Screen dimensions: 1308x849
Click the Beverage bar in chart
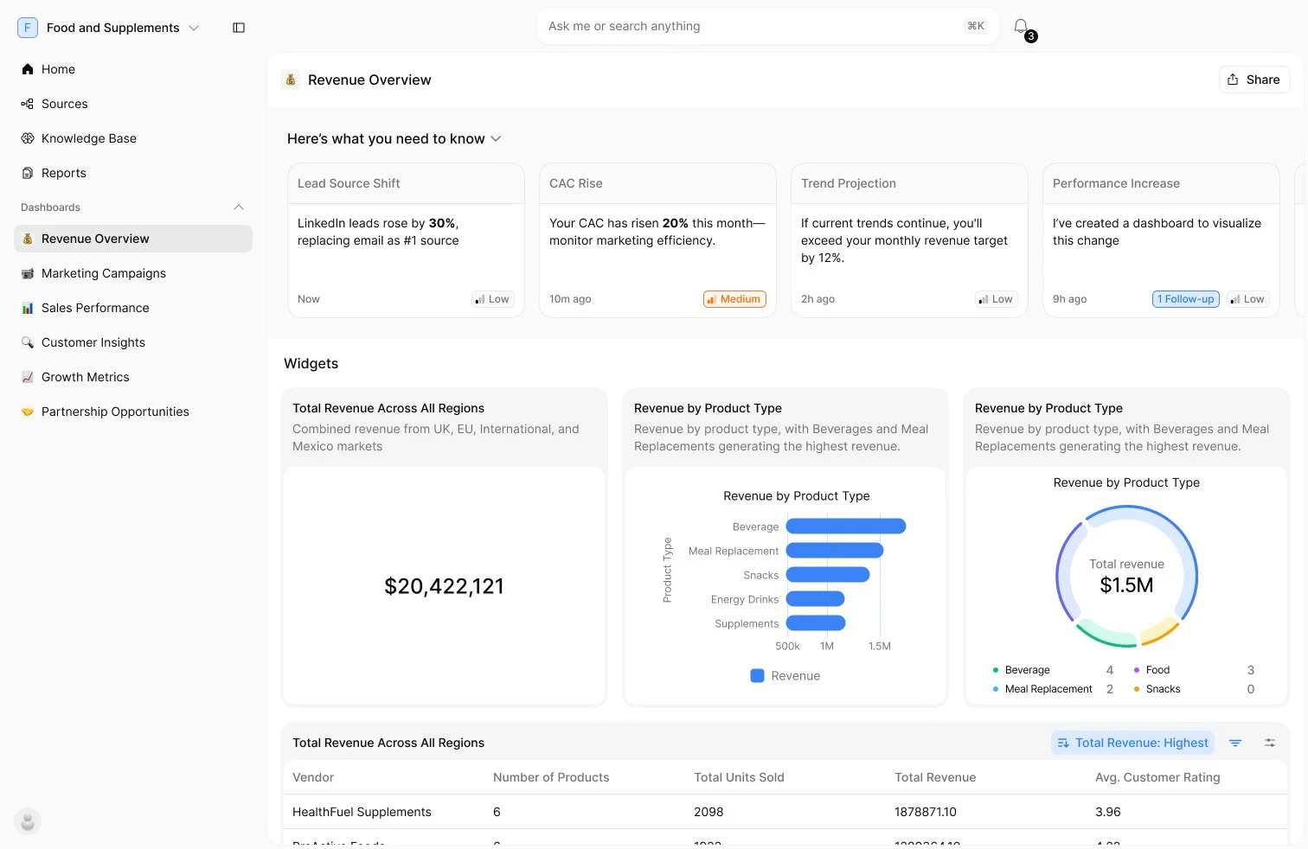[846, 527]
